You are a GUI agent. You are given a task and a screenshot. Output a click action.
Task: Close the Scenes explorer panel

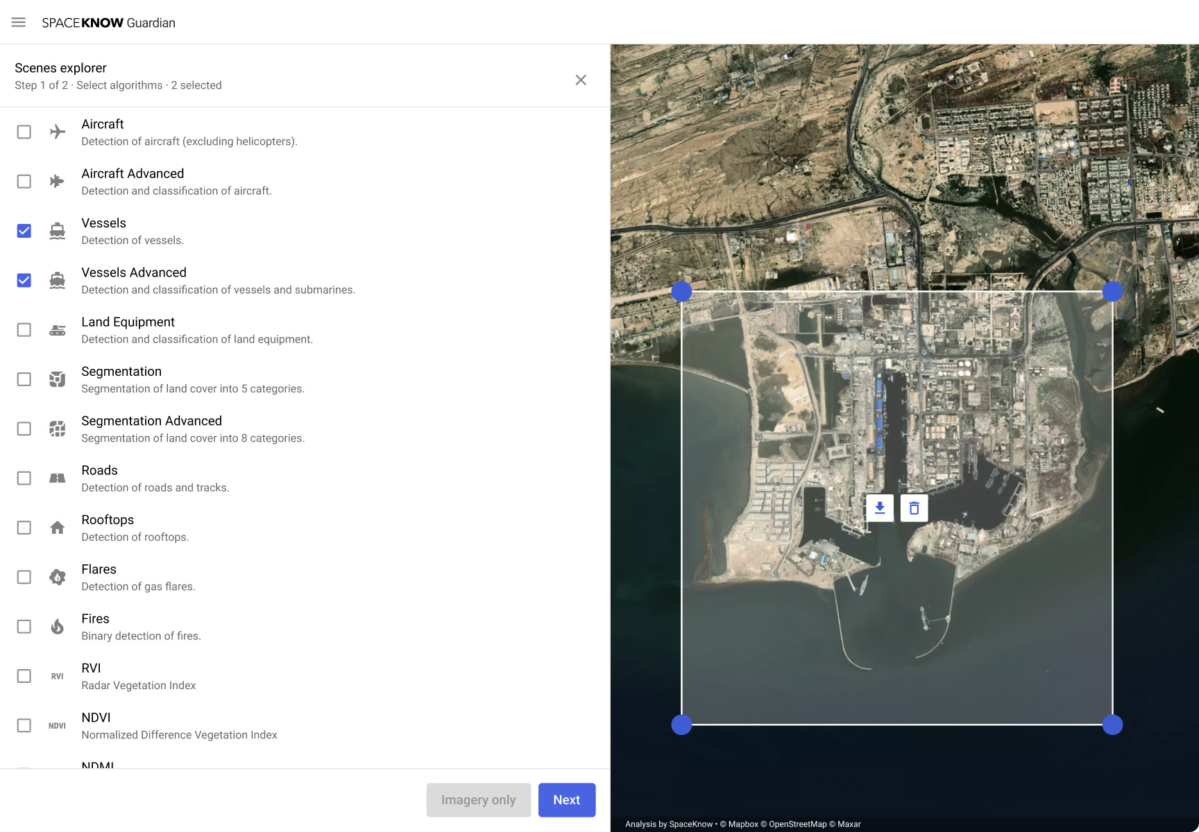pyautogui.click(x=581, y=80)
